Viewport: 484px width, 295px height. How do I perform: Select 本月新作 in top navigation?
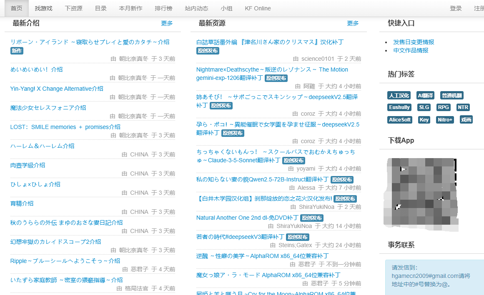pyautogui.click(x=130, y=8)
